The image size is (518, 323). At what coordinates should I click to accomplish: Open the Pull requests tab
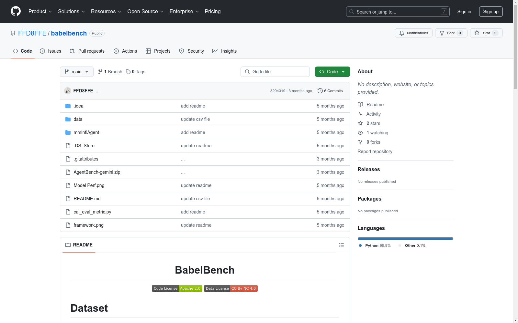[87, 51]
